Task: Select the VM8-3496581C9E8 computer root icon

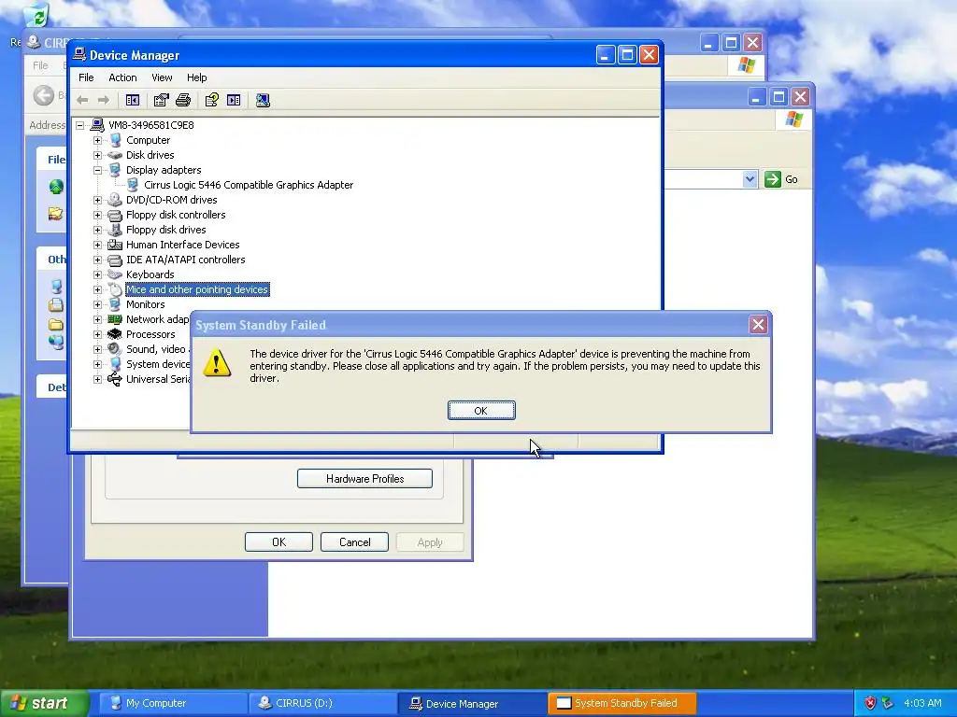Action: pyautogui.click(x=97, y=125)
